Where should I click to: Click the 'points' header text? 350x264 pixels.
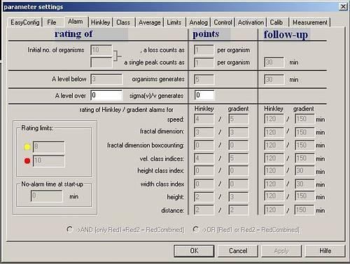pyautogui.click(x=206, y=34)
